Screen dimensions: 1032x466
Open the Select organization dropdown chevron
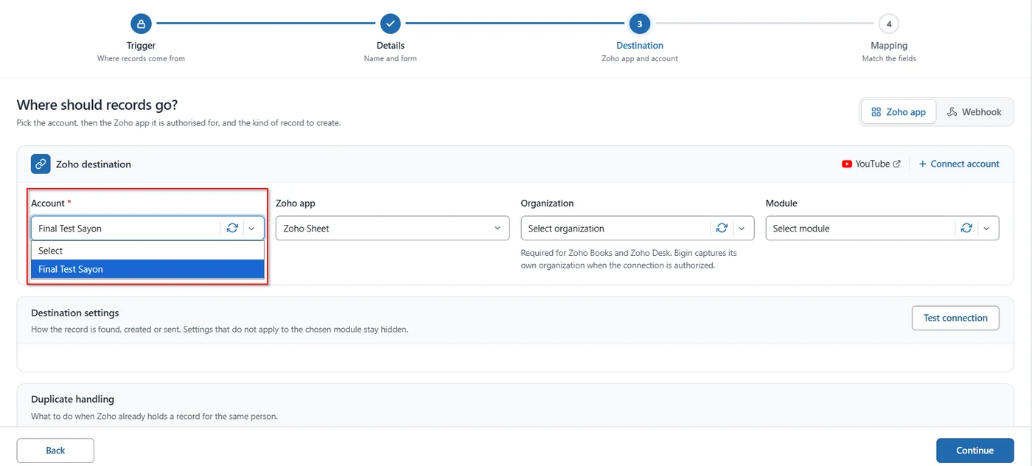coord(742,229)
